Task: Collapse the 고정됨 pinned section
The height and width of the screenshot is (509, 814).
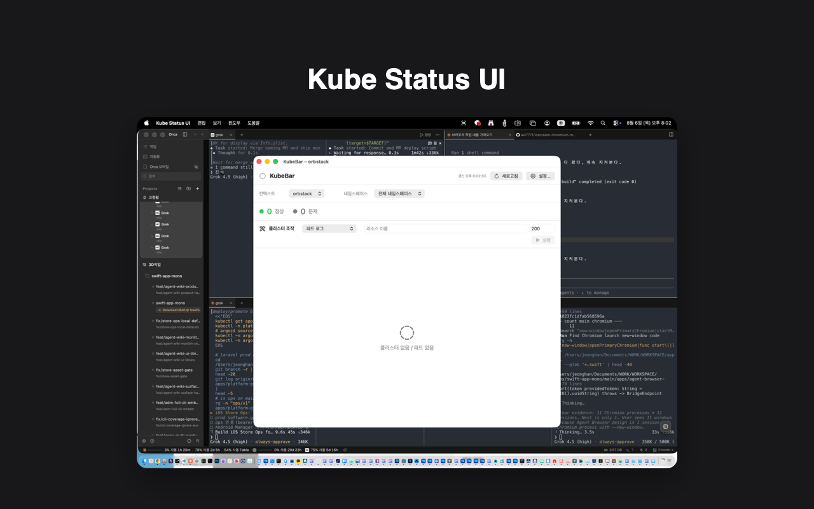Action: 151,197
